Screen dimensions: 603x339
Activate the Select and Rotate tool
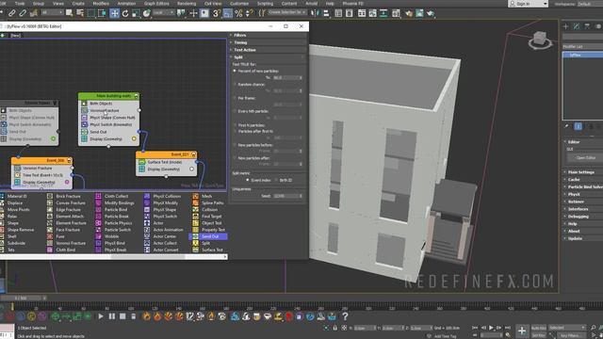pos(125,13)
